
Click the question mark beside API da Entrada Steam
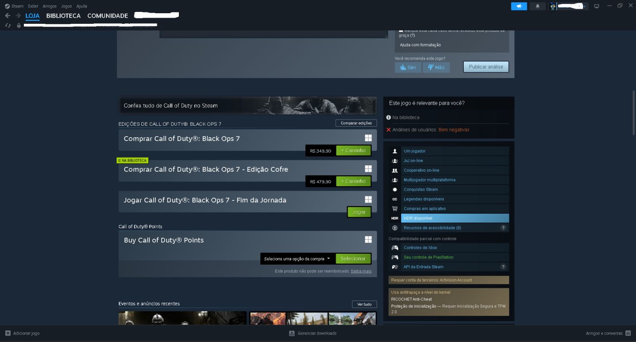pos(503,267)
